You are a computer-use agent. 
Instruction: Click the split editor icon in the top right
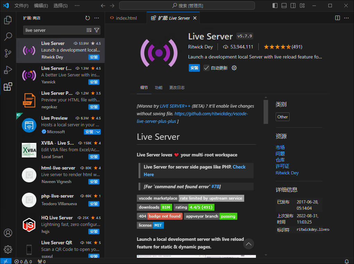pos(337,18)
